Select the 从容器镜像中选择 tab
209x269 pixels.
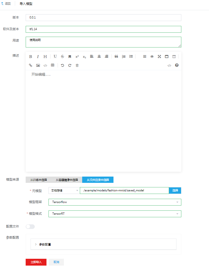click(67, 180)
